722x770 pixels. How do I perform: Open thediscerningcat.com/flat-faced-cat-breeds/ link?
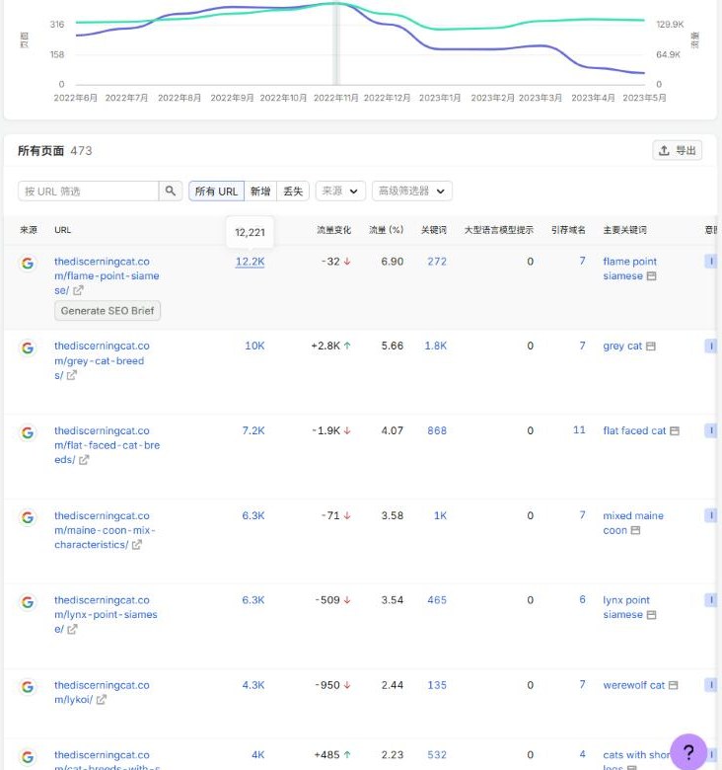(x=107, y=445)
